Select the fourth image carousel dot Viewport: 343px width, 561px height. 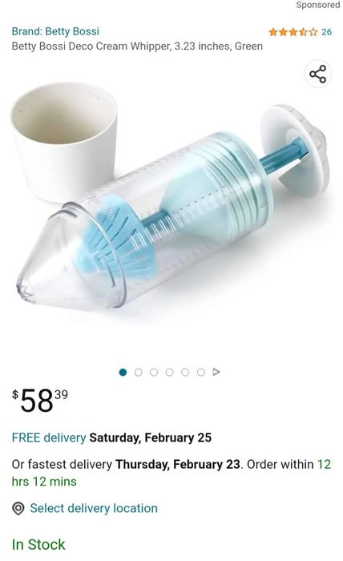[x=170, y=373]
